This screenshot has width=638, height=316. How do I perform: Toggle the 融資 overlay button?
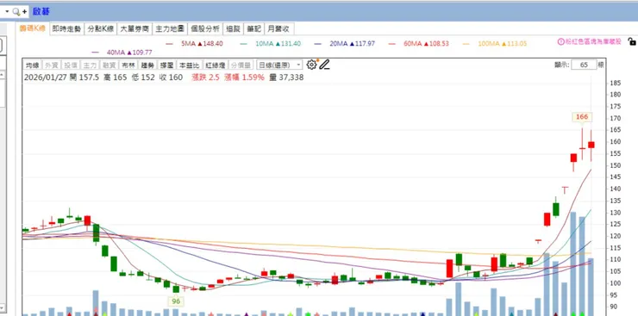click(x=109, y=65)
